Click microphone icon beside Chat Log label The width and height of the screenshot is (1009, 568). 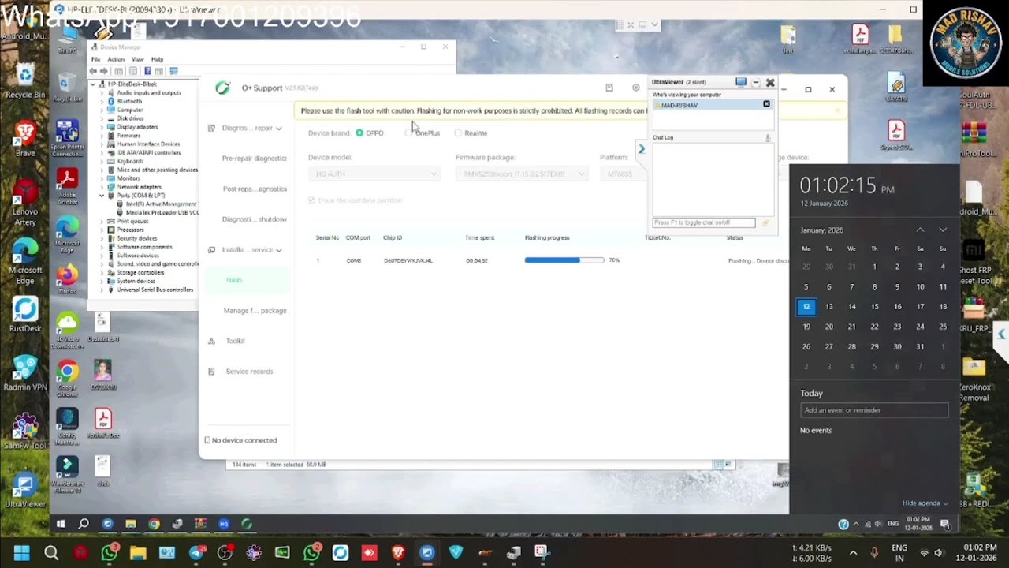[767, 138]
